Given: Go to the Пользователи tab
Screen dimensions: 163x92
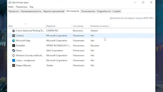Looking at the screenshot, I should point(88,11).
